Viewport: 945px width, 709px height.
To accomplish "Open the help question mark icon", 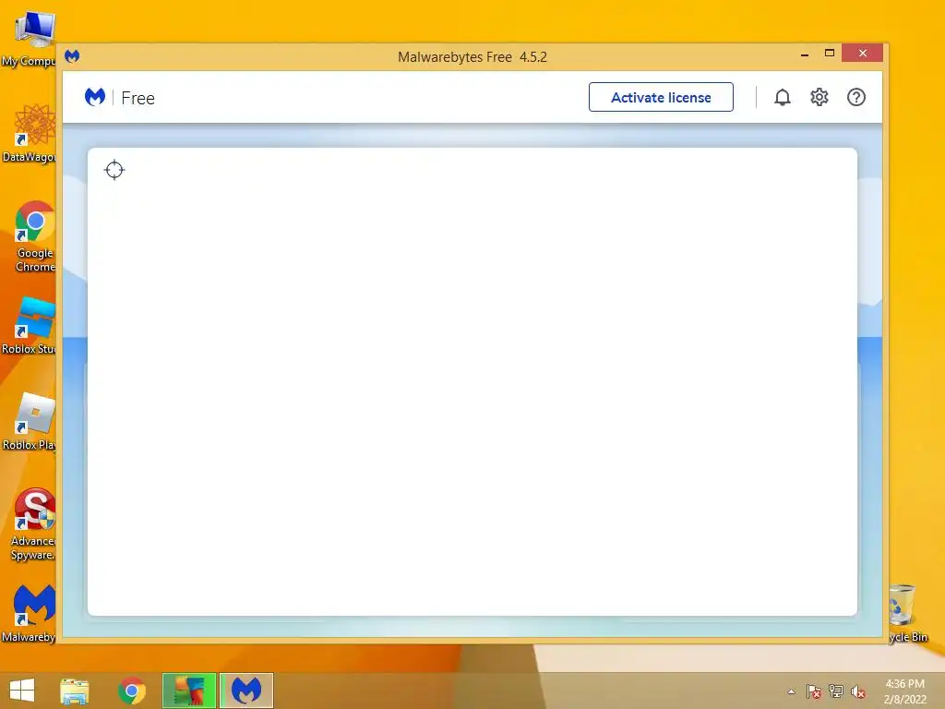I will pos(855,97).
